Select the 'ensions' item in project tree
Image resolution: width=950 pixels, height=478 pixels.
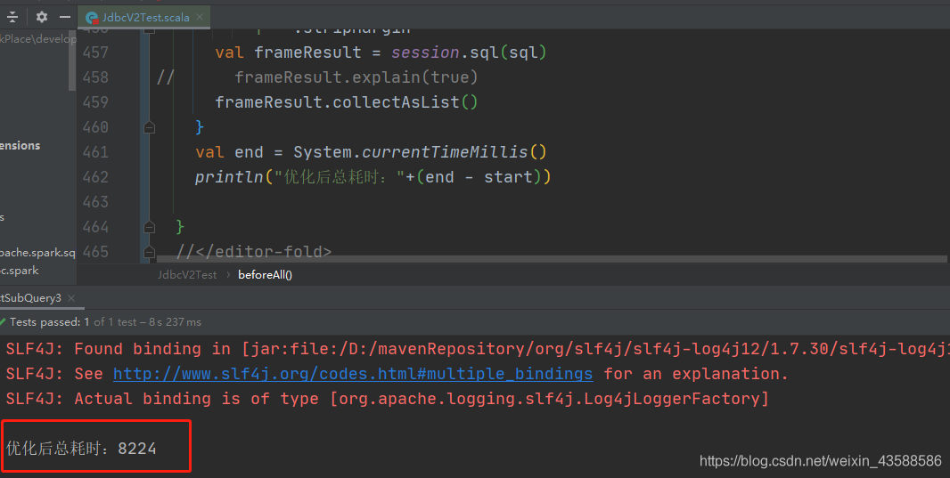pyautogui.click(x=20, y=146)
